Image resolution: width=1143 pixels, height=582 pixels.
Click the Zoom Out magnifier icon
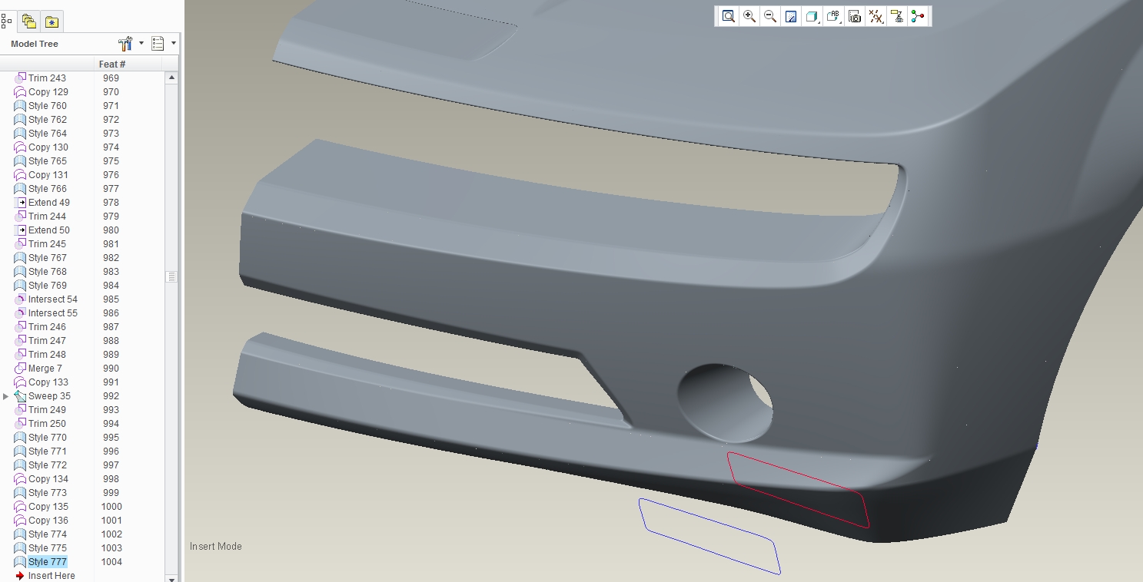(769, 16)
